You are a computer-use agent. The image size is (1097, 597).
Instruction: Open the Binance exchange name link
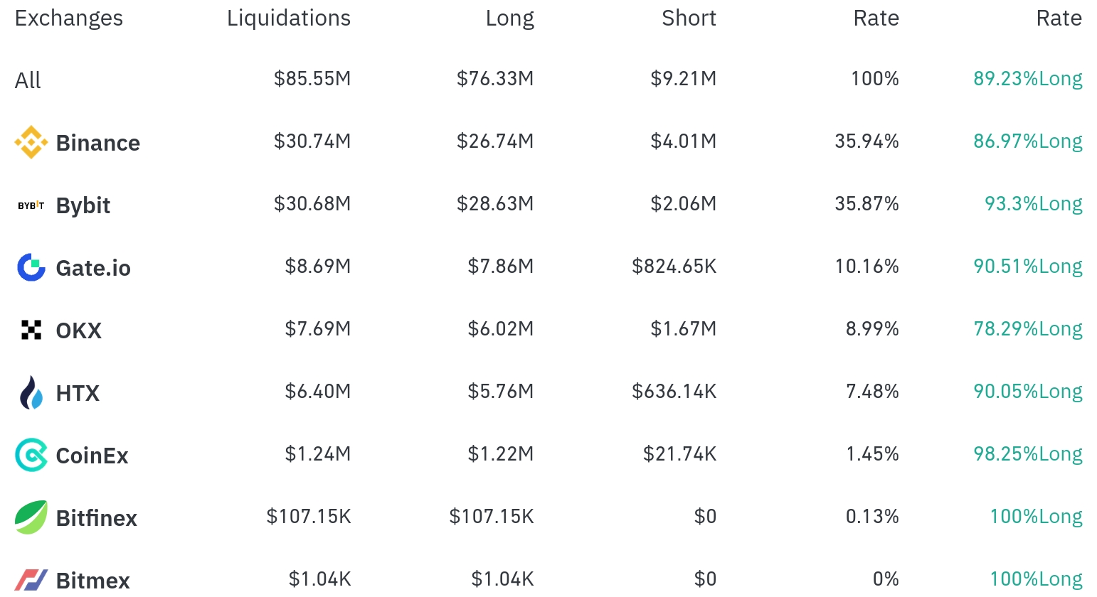click(98, 143)
